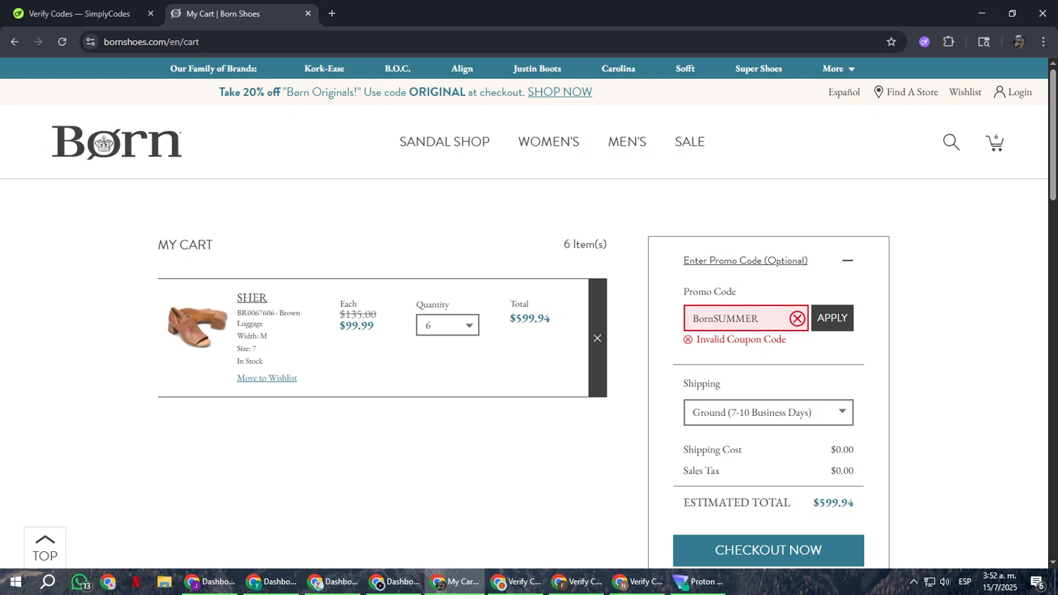Close the My Cart Born Shoes tab
1058x595 pixels.
308,13
